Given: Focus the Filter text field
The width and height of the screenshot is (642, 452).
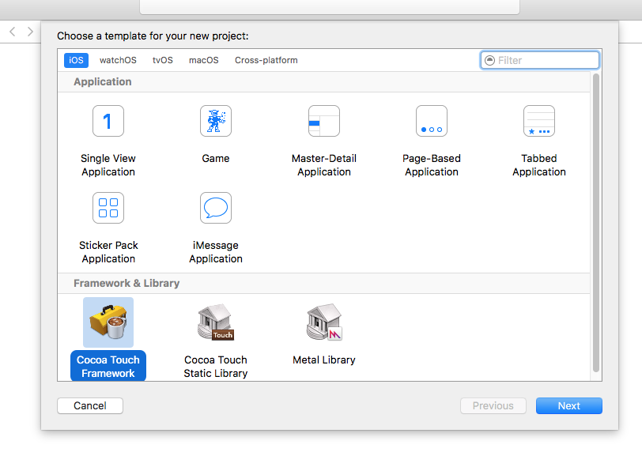Looking at the screenshot, I should click(x=540, y=60).
